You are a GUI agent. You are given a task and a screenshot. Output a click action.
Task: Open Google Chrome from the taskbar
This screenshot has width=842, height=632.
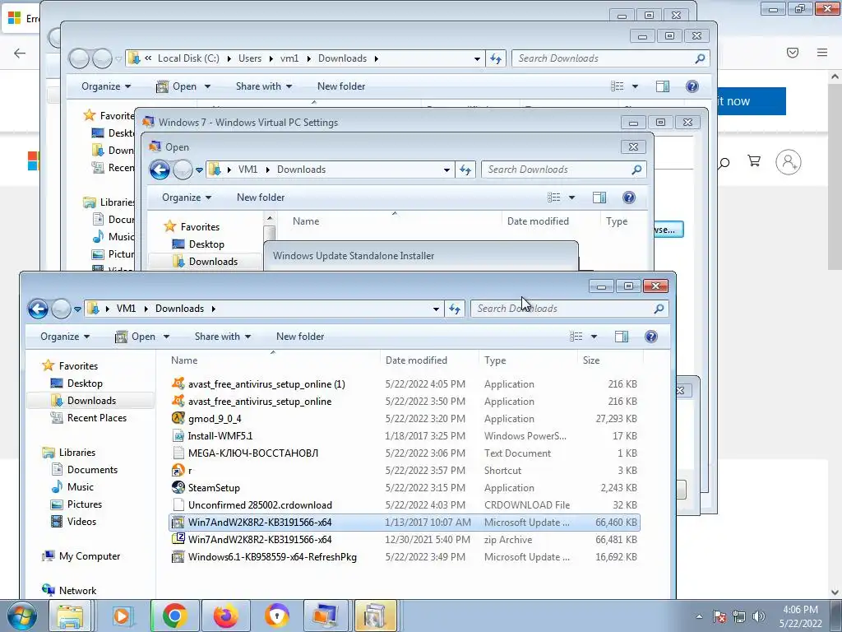pyautogui.click(x=174, y=616)
